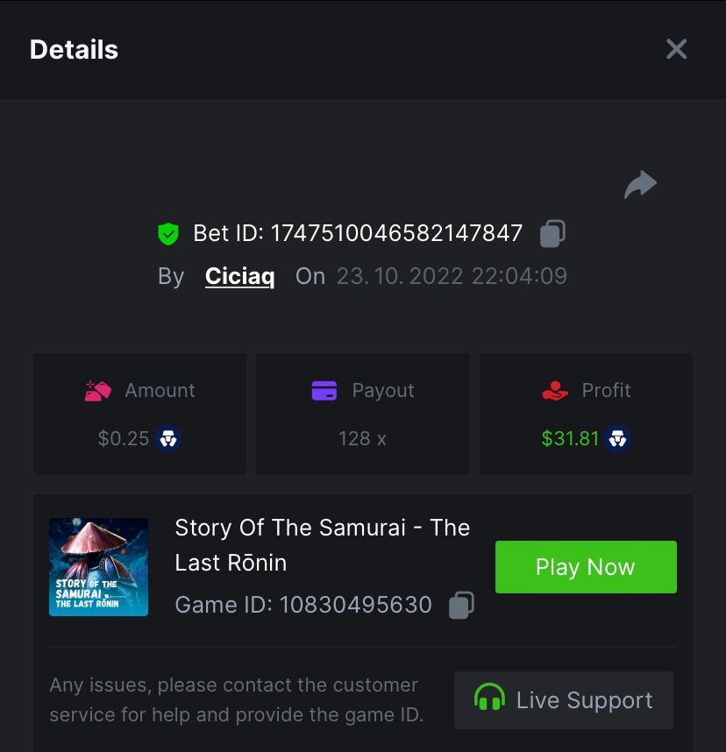Click the coin icon beside $0.25
726x752 pixels.
click(x=168, y=438)
